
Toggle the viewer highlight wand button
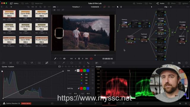pos(63,10)
